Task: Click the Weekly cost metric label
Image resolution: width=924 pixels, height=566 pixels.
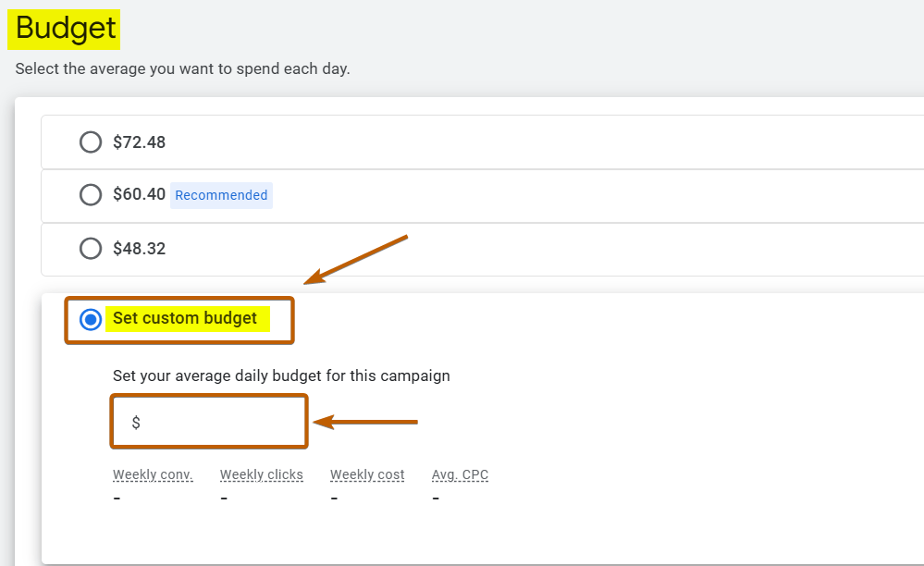Action: [367, 474]
